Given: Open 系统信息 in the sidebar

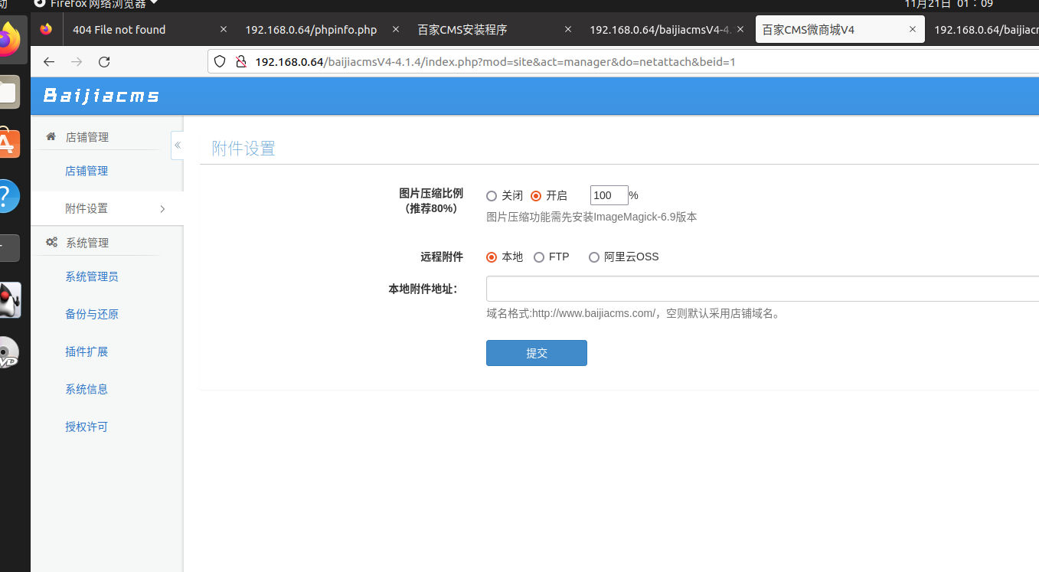Looking at the screenshot, I should click(x=87, y=389).
